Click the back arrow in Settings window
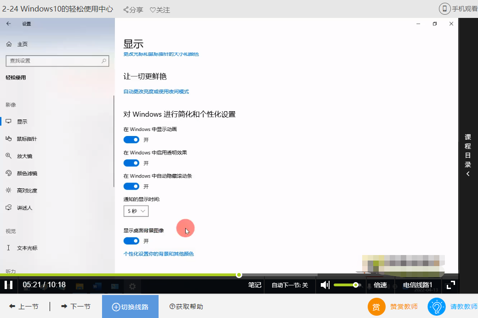The width and height of the screenshot is (478, 318). point(9,23)
